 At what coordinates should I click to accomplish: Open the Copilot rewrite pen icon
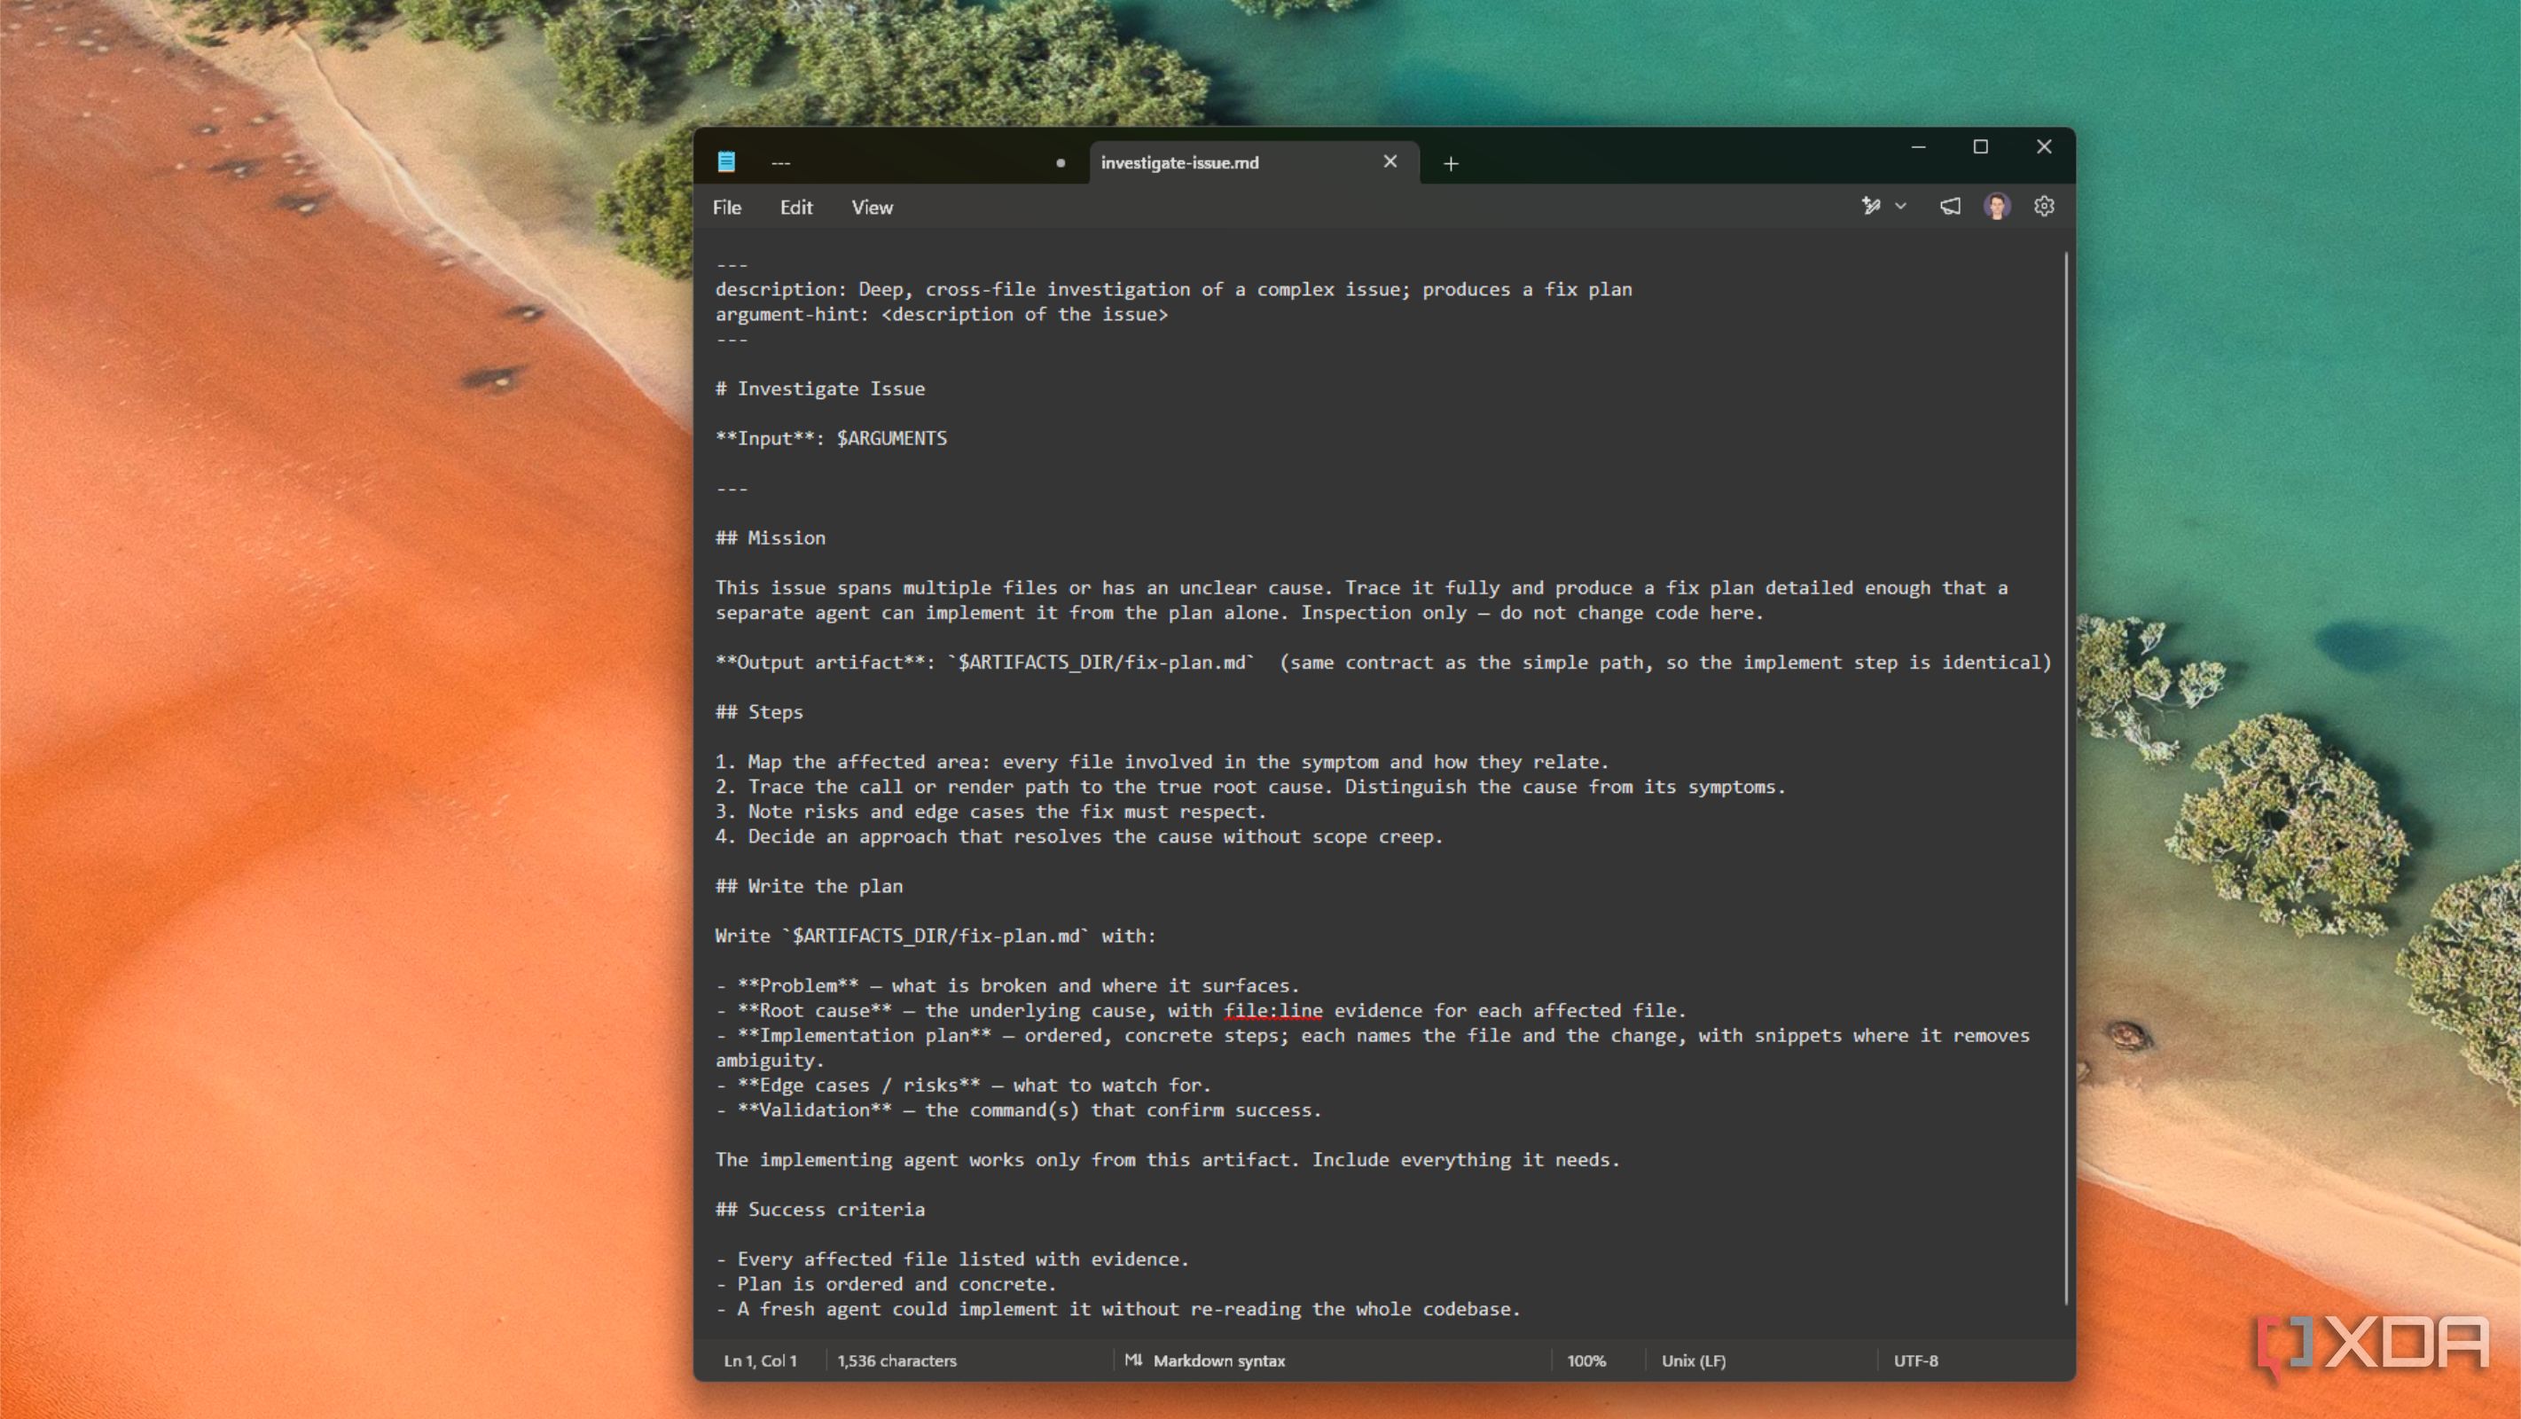point(1870,207)
